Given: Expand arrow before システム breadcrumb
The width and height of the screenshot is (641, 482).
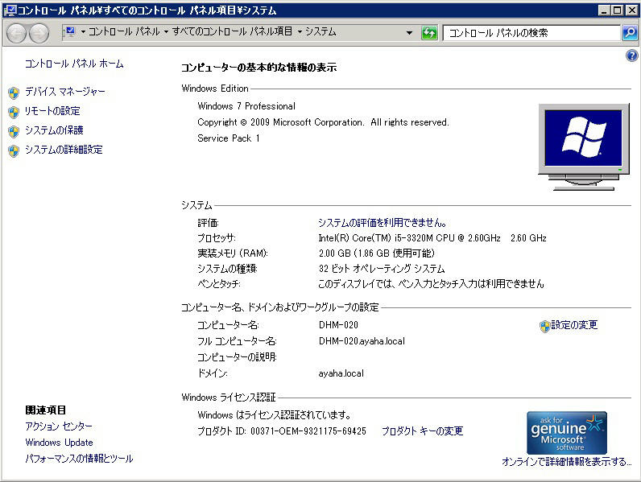Looking at the screenshot, I should [300, 32].
